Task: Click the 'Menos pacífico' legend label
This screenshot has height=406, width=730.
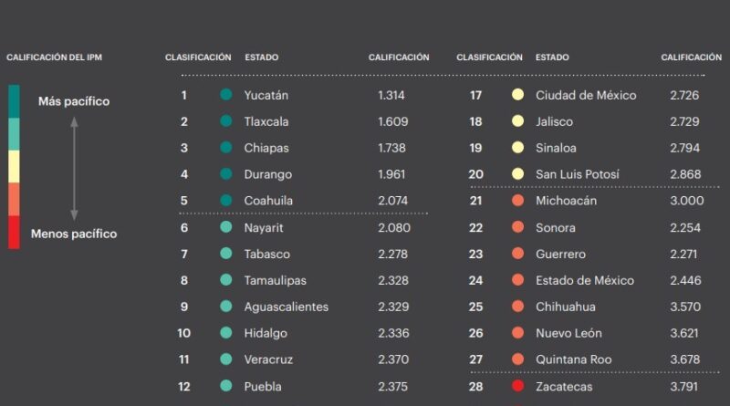Action: pos(74,234)
